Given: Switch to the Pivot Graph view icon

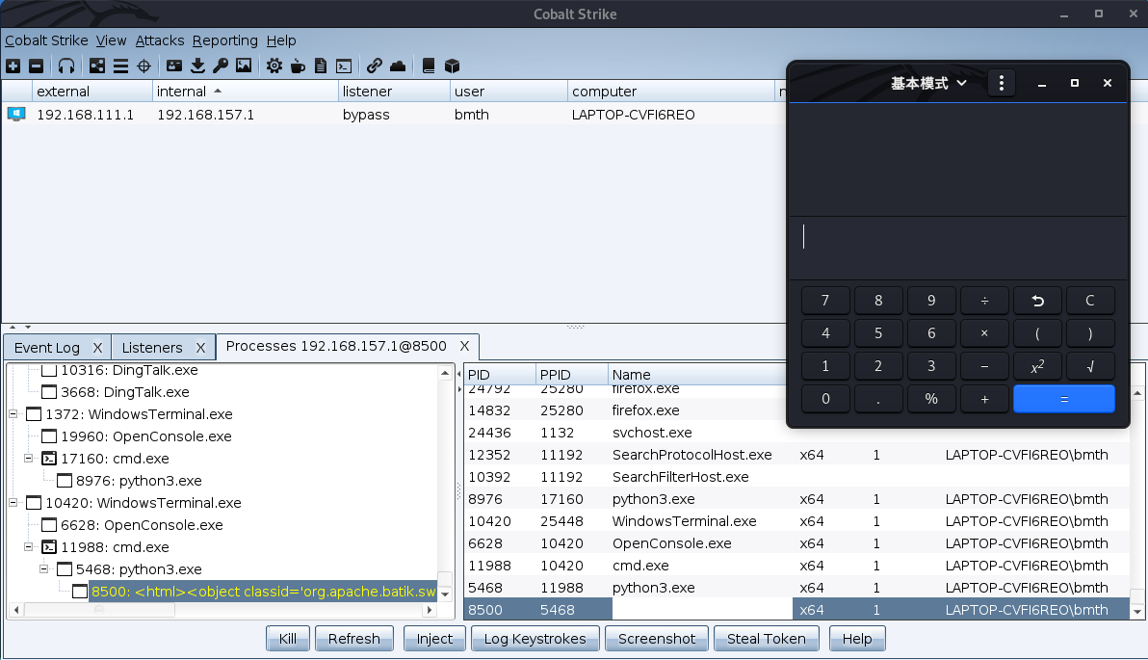Looking at the screenshot, I should coord(97,66).
